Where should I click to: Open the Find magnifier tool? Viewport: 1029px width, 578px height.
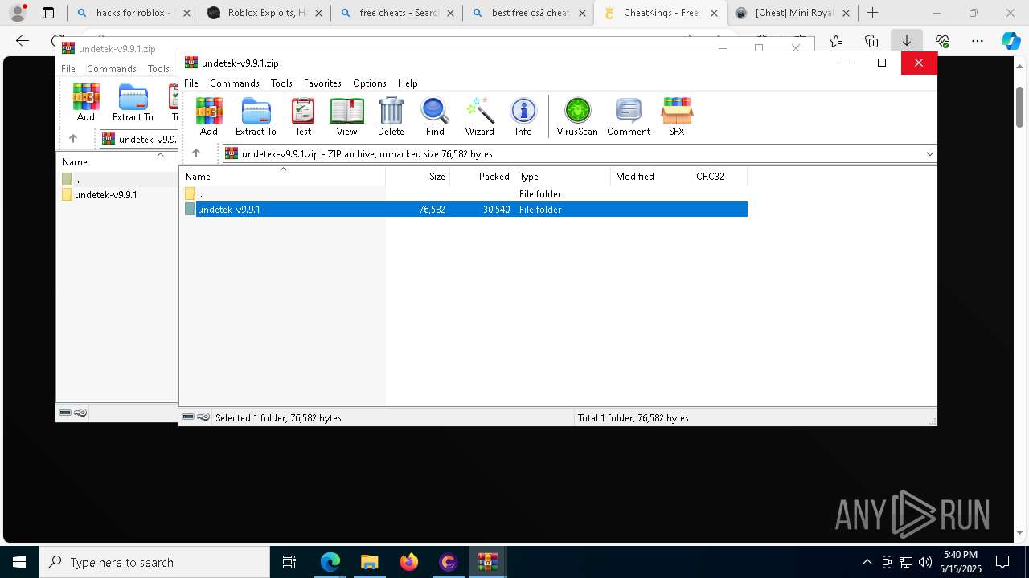(x=435, y=116)
